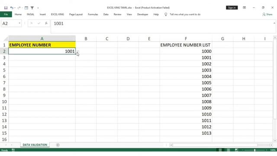Select the cell with value 1008
The image size is (277, 156).
click(x=186, y=102)
